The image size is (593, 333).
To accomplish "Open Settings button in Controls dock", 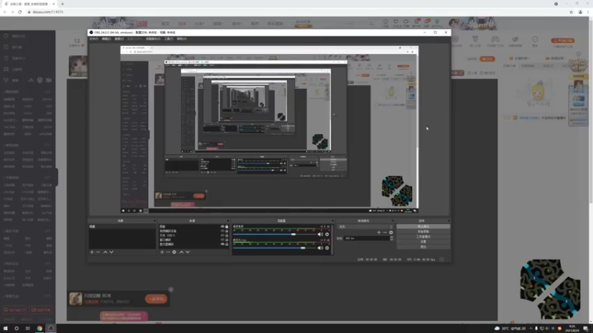I will click(x=423, y=242).
